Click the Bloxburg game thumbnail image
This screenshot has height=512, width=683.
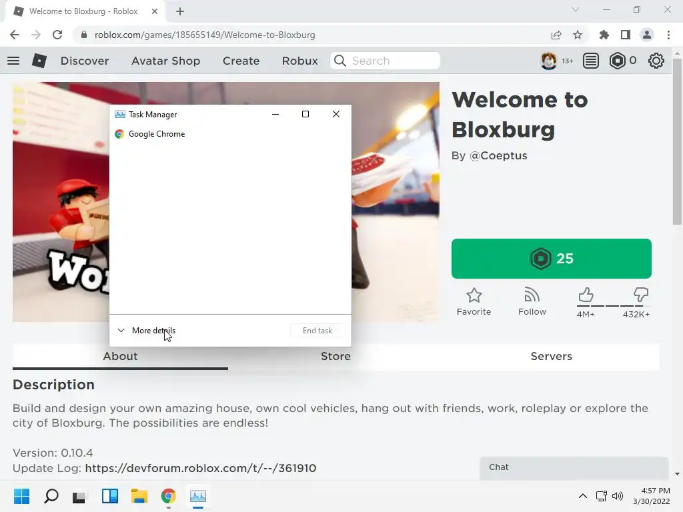[226, 202]
